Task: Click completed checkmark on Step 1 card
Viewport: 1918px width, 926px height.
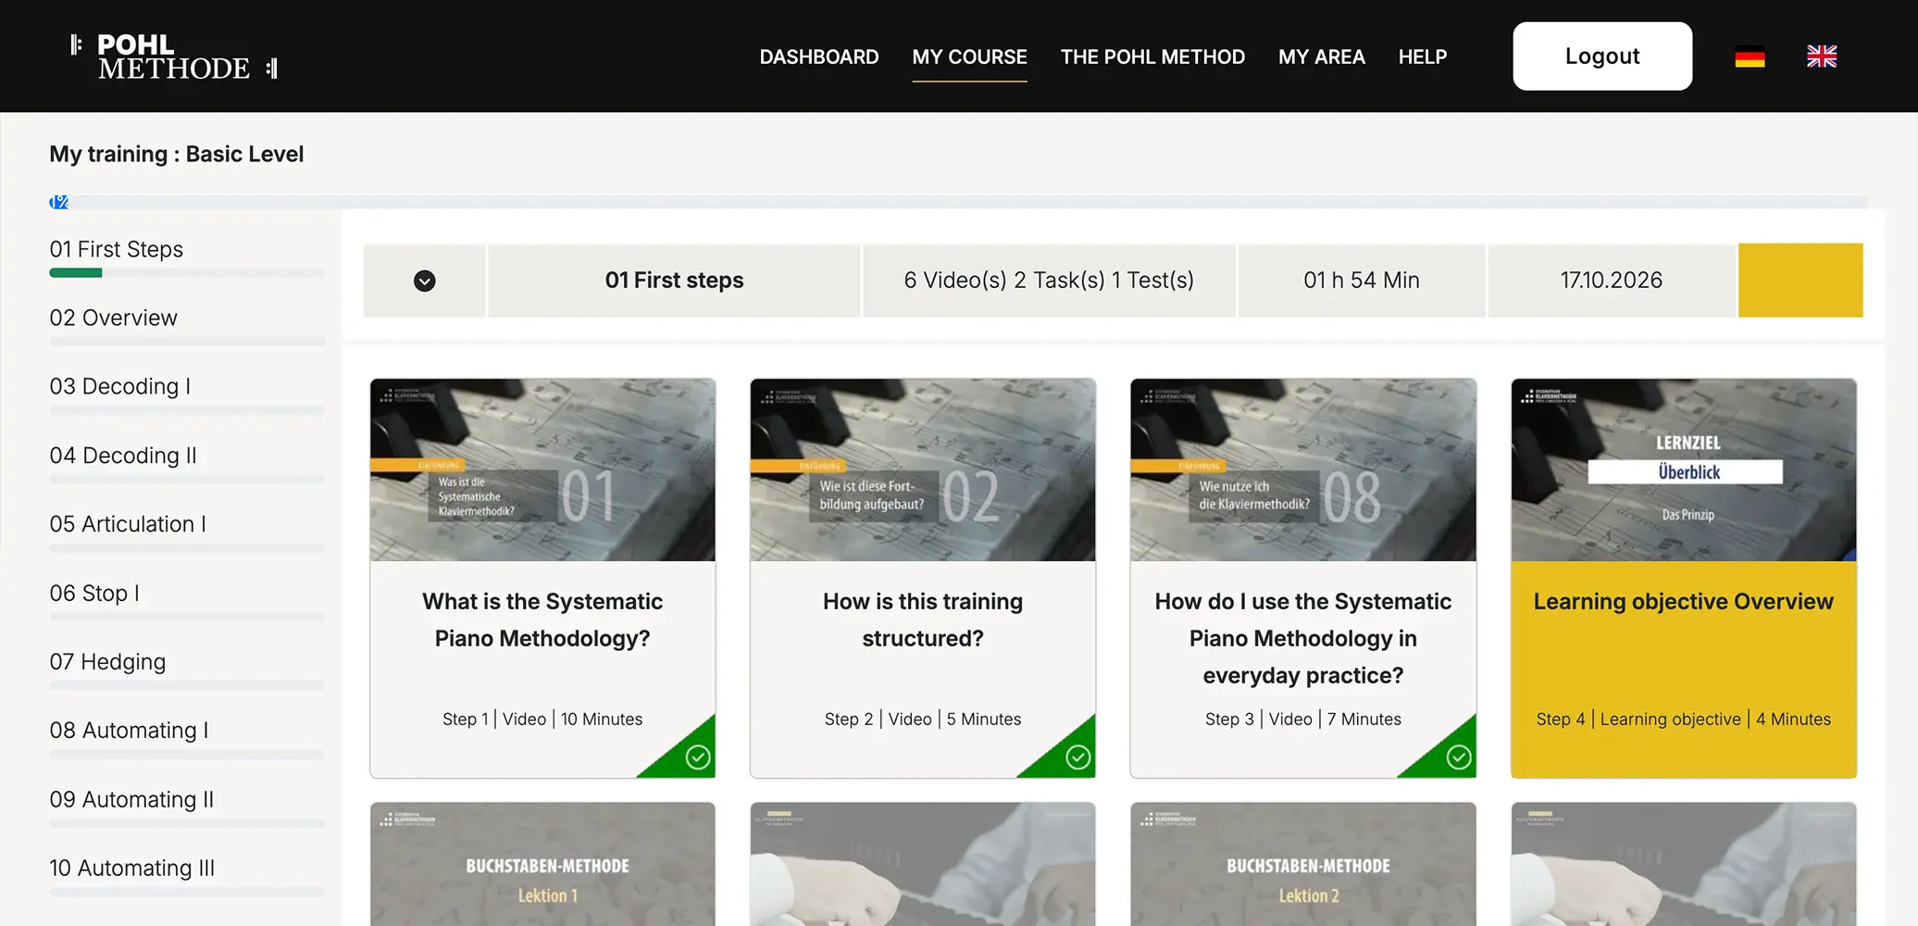Action: coord(698,757)
